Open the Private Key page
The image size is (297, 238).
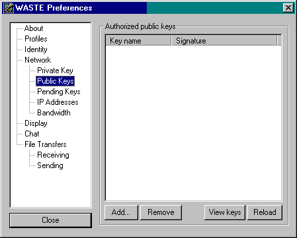pyautogui.click(x=55, y=71)
